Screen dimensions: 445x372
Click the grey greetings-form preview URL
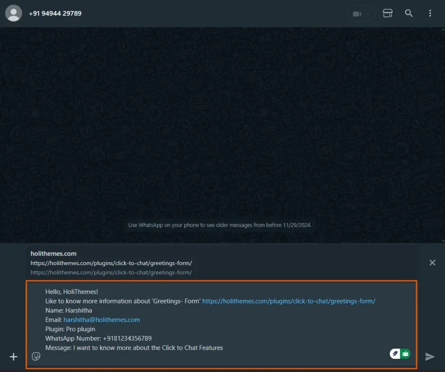point(111,272)
